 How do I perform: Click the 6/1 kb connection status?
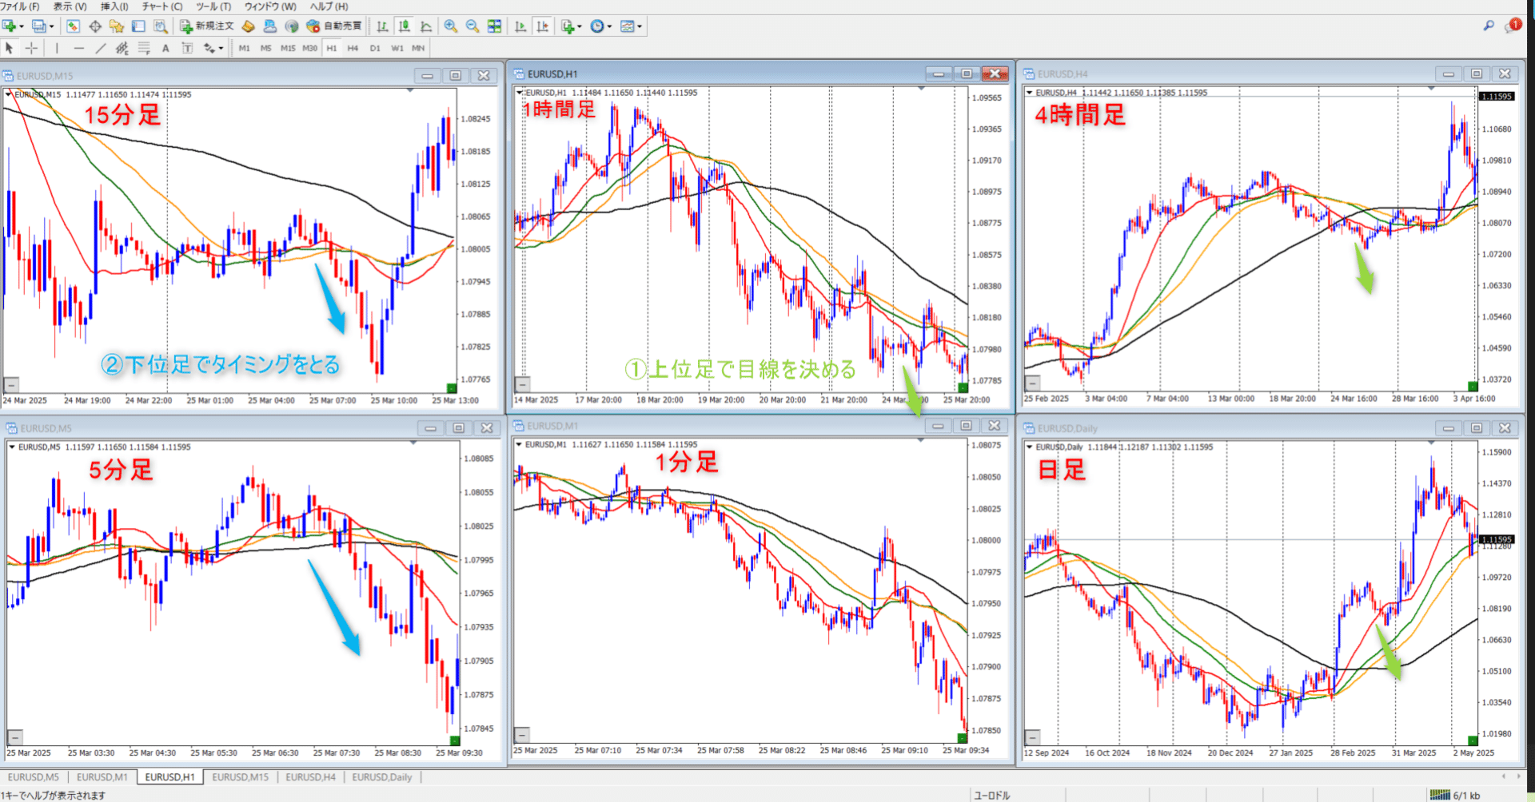point(1457,796)
